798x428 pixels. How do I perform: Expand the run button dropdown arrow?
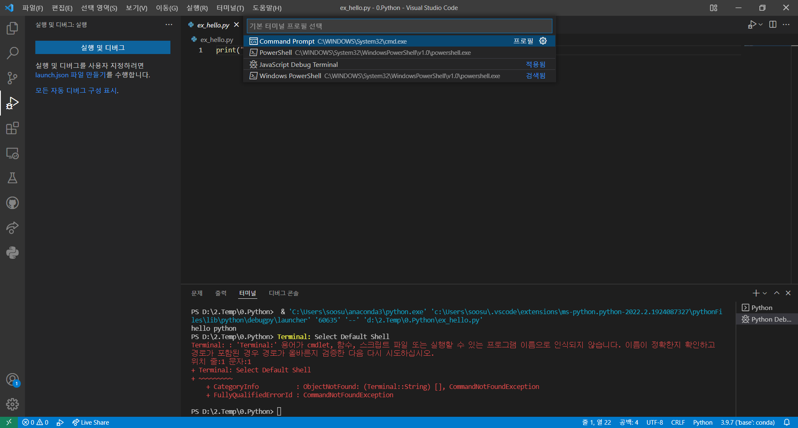point(761,25)
